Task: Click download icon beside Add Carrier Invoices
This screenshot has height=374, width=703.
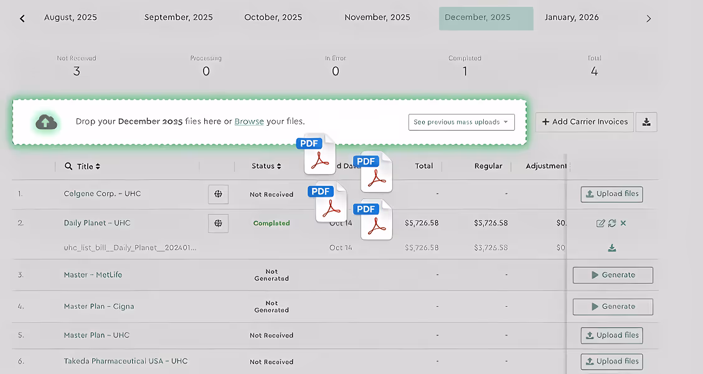Action: click(646, 122)
